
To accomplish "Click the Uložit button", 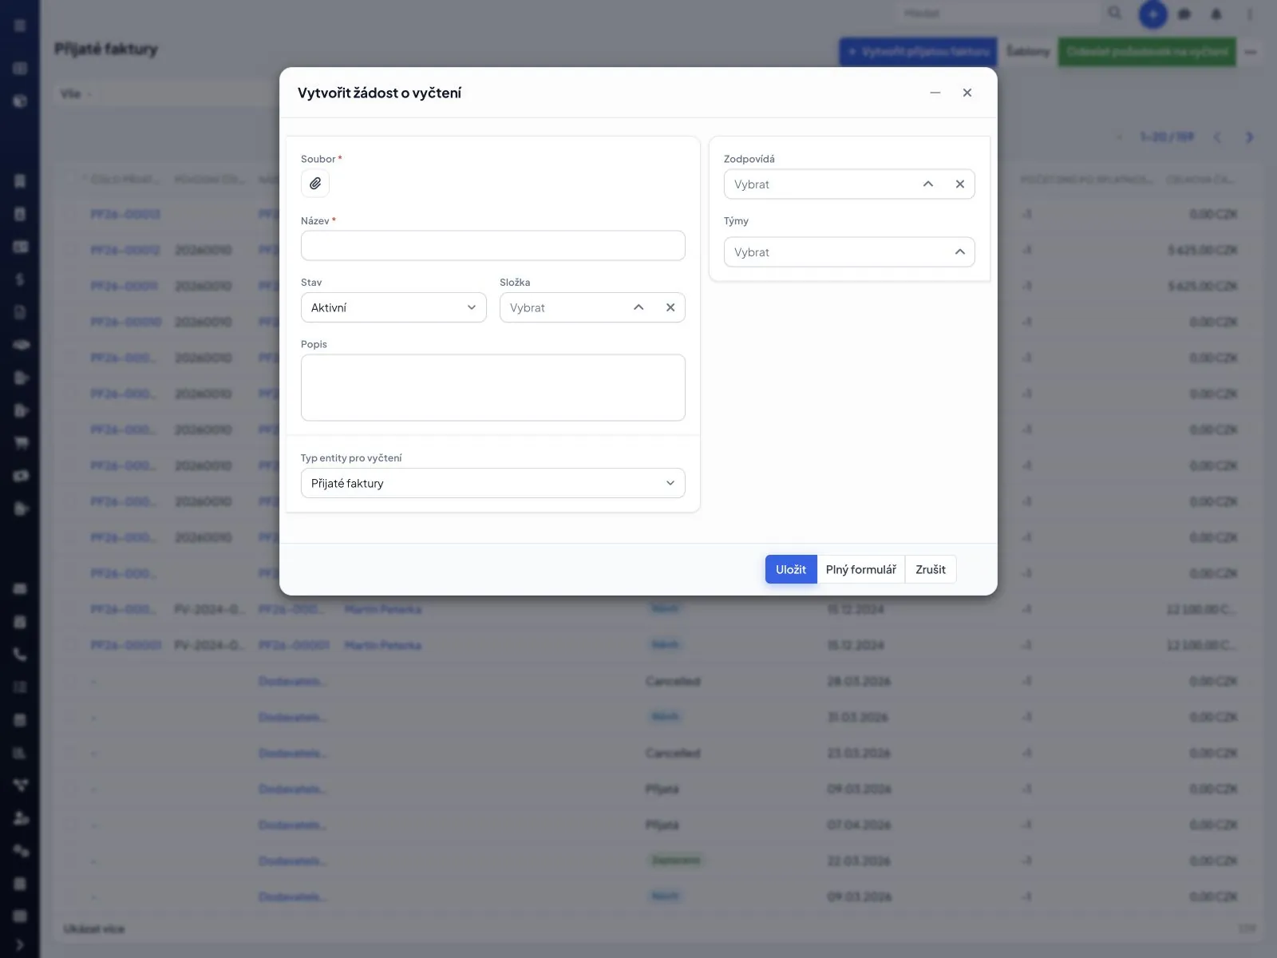I will pyautogui.click(x=791, y=569).
